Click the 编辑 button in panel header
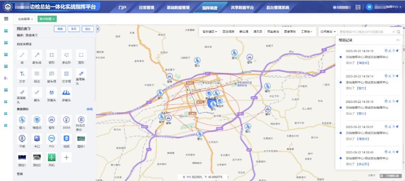The height and width of the screenshot is (181, 405). click(60, 29)
